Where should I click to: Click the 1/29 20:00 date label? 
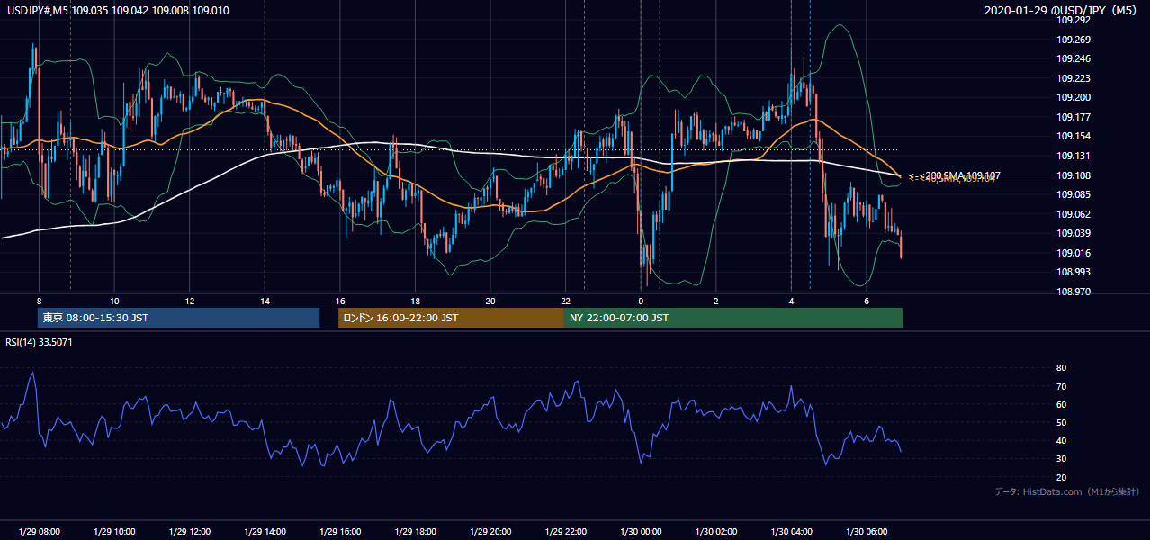tap(490, 531)
